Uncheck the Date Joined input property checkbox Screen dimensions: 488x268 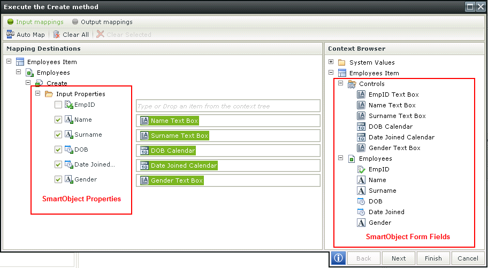click(58, 164)
